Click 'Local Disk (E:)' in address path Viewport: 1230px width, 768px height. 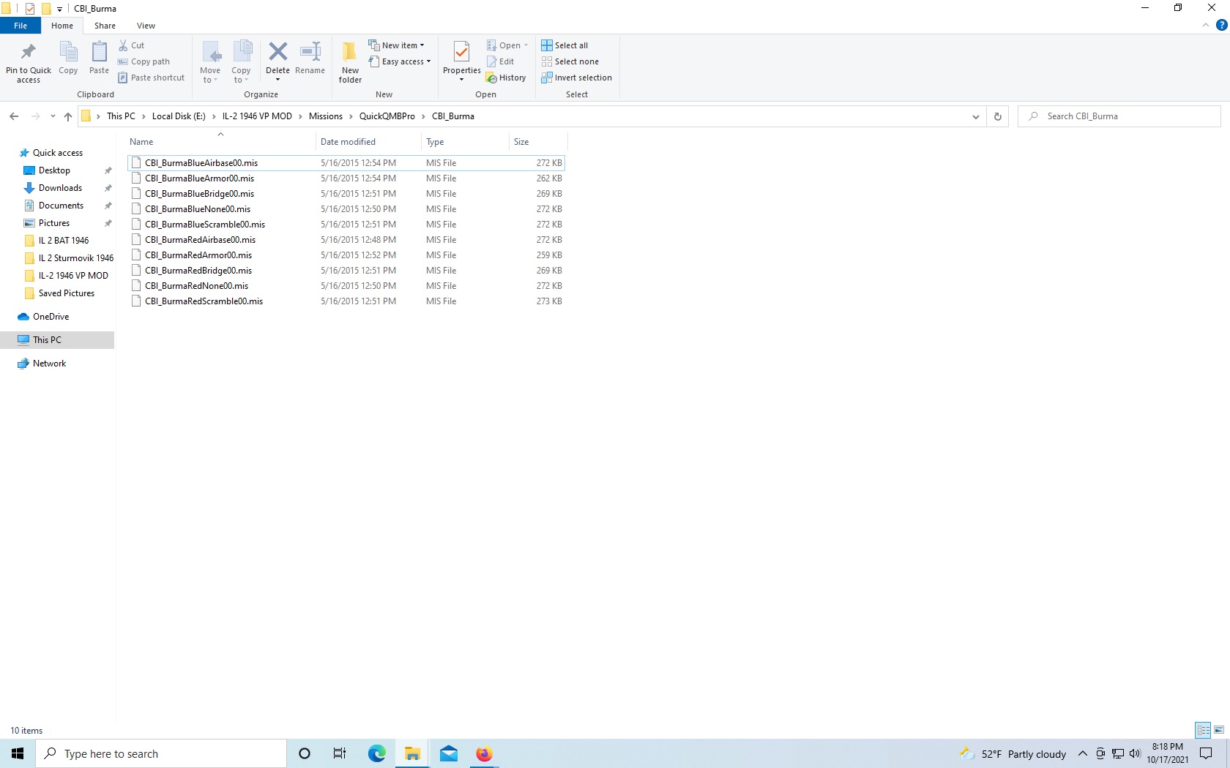tap(179, 116)
